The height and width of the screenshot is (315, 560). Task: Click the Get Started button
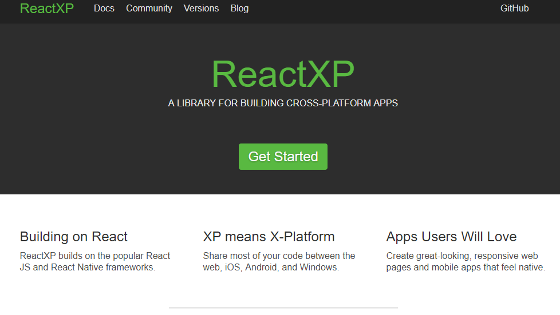coord(283,157)
